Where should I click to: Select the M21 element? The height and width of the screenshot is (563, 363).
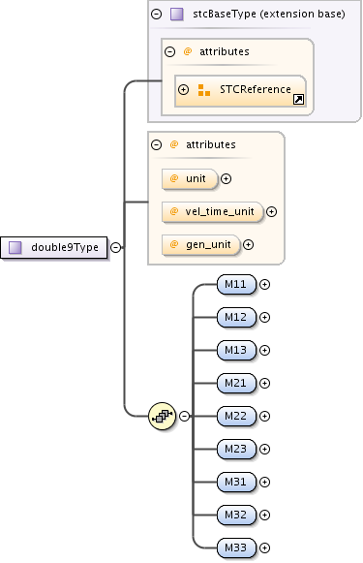237,383
